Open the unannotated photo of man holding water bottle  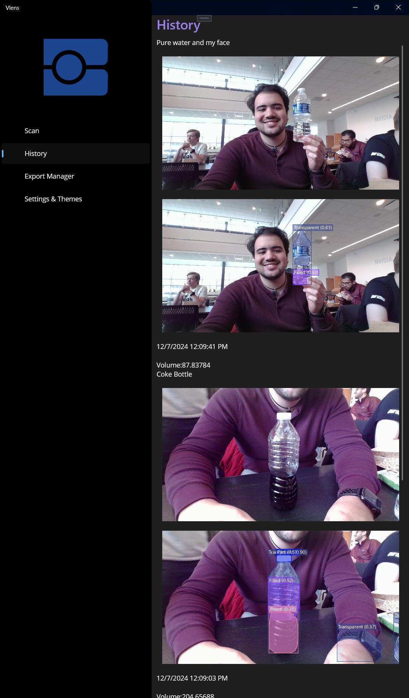281,123
